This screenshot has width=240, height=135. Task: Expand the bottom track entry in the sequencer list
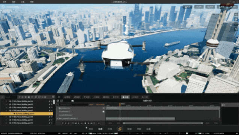(58, 118)
